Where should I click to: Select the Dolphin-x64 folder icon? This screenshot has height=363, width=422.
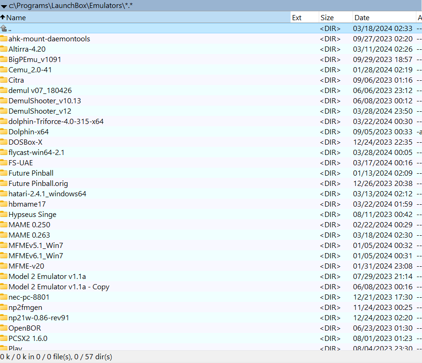click(4, 131)
